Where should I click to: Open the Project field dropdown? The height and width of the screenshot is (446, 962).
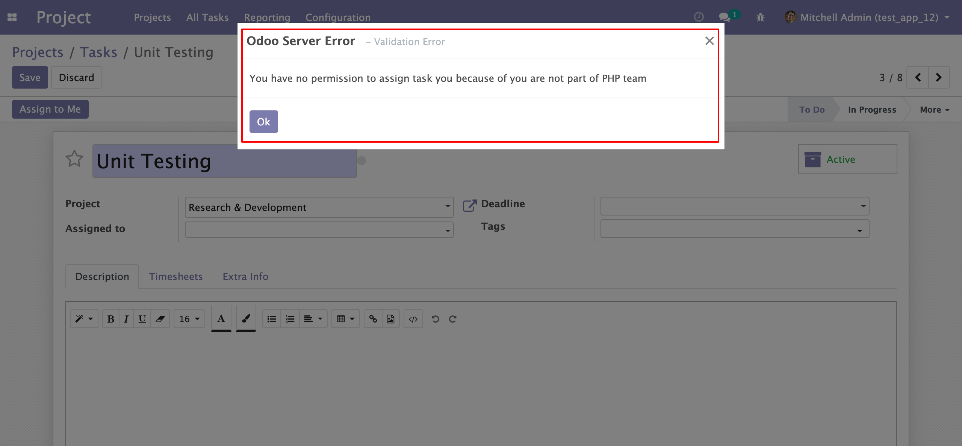(x=319, y=207)
